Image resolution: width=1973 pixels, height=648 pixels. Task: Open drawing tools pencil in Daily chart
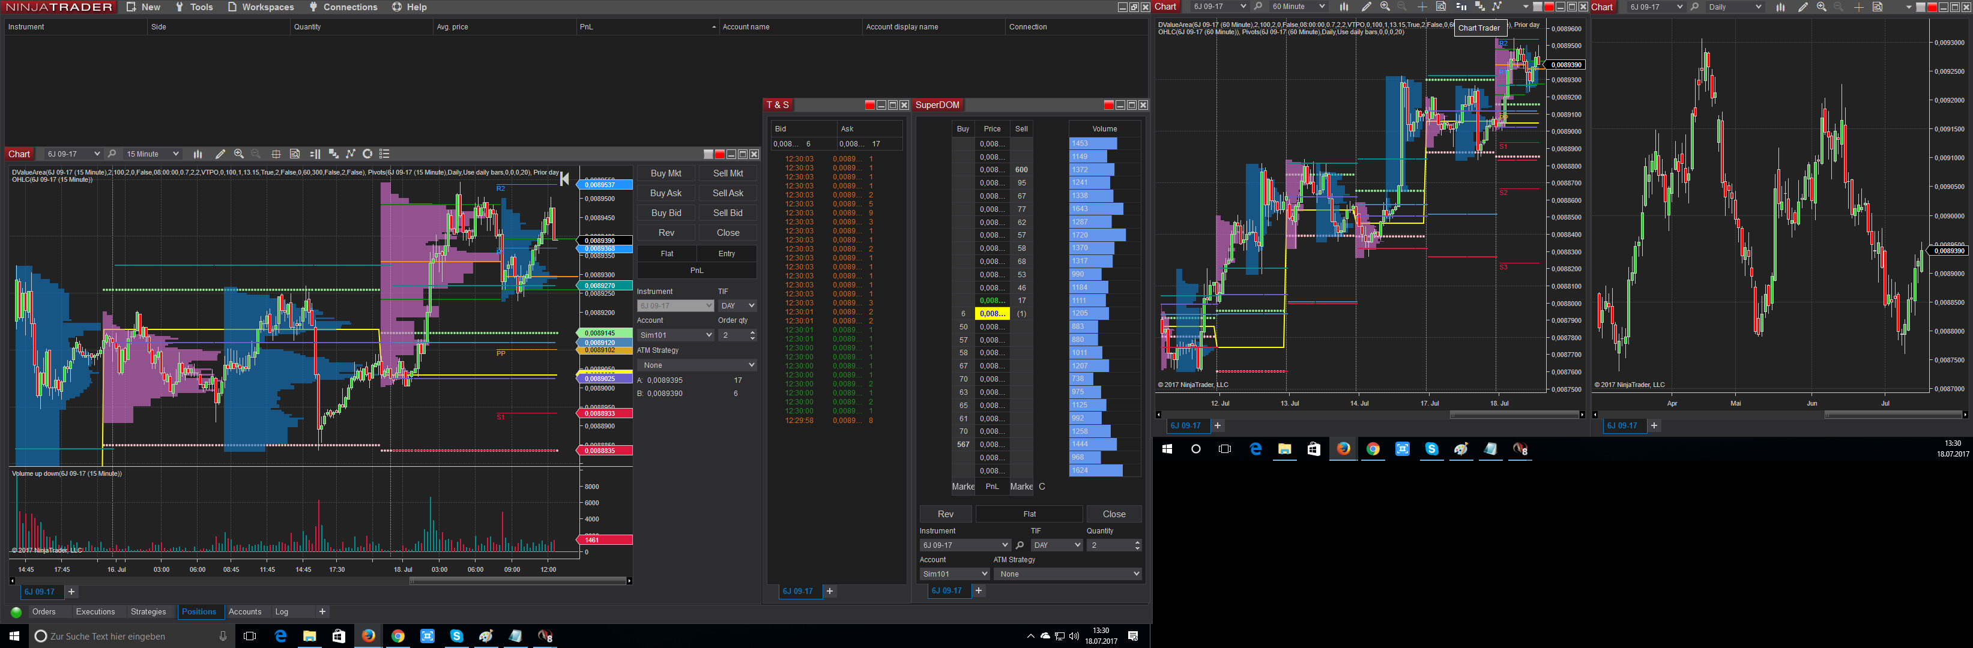[x=1803, y=7]
